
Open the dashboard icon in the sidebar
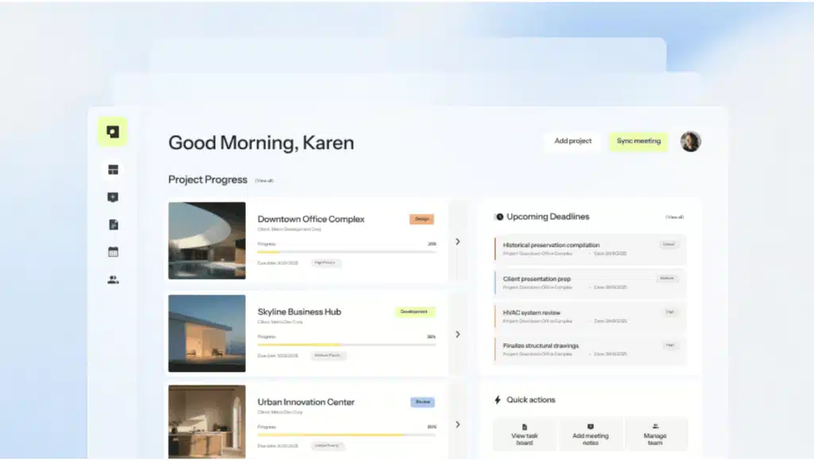click(x=113, y=170)
